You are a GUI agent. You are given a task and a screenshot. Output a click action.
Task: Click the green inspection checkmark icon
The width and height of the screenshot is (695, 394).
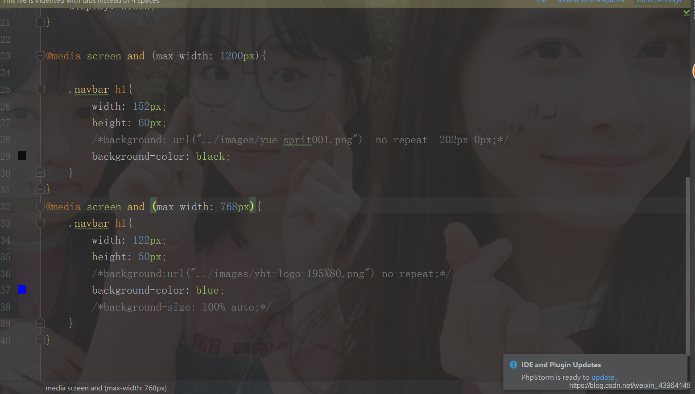[687, 13]
